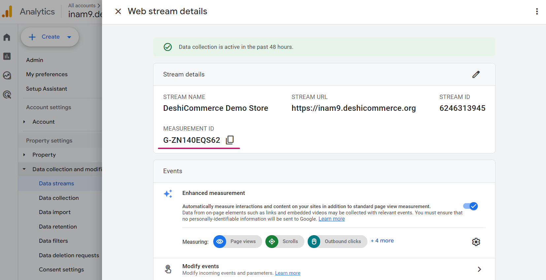
Task: Click the stream name DeshiCommerce Demo Store
Action: tap(216, 108)
